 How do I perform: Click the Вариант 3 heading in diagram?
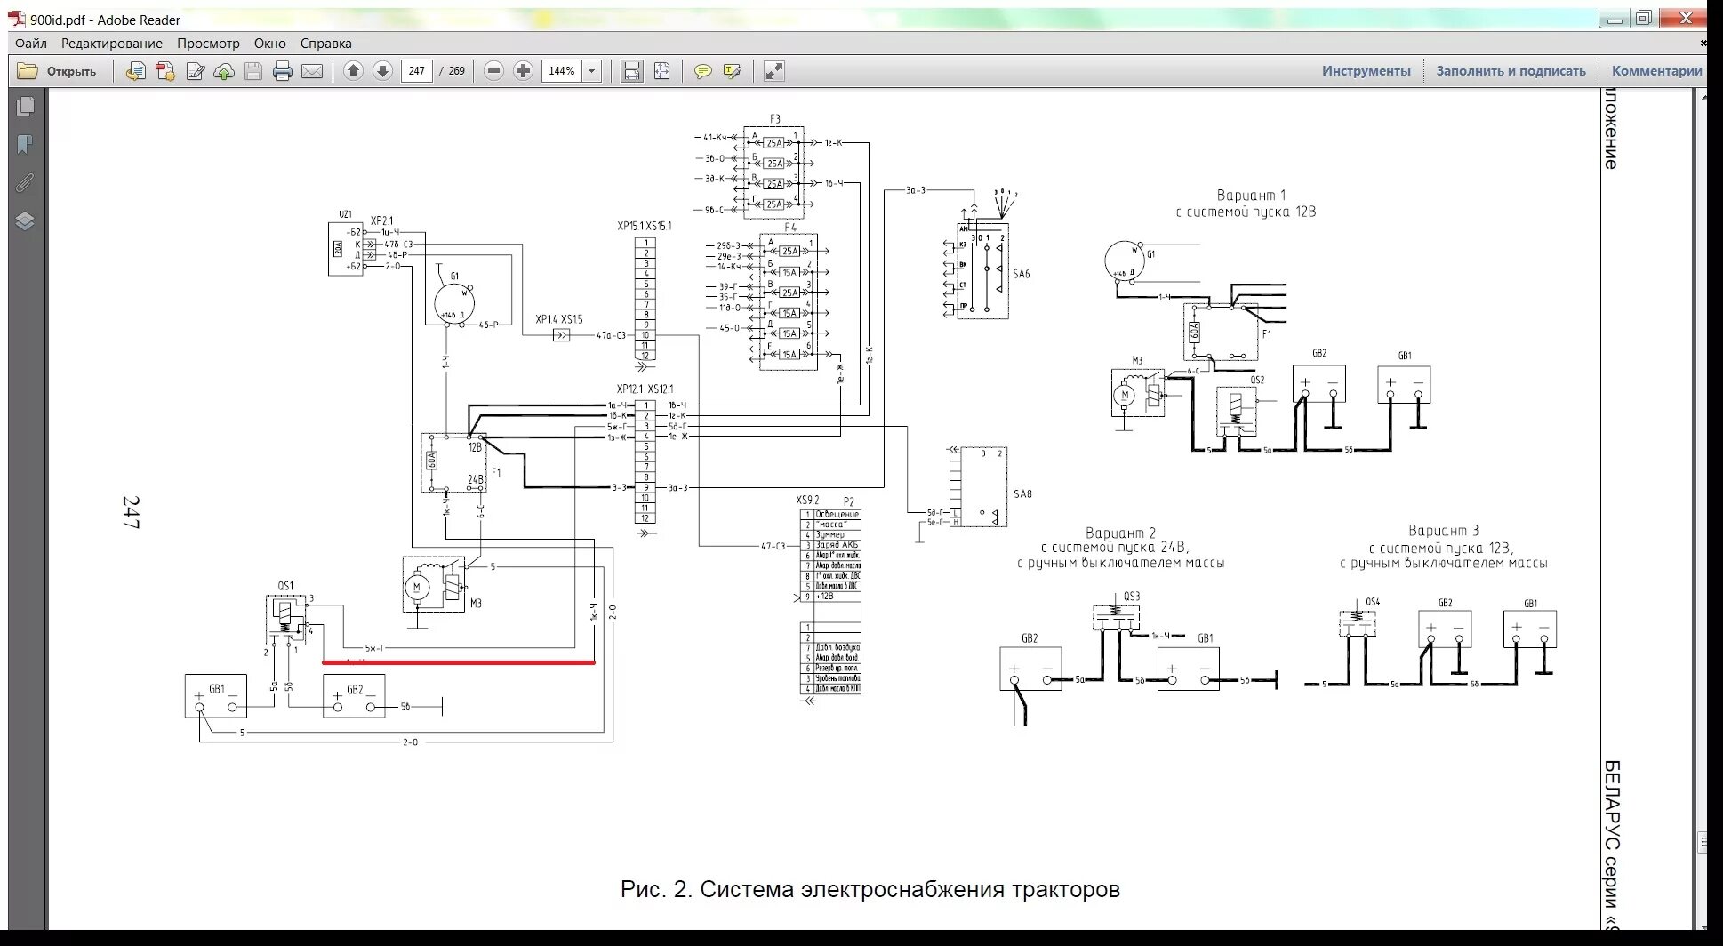coord(1443,531)
